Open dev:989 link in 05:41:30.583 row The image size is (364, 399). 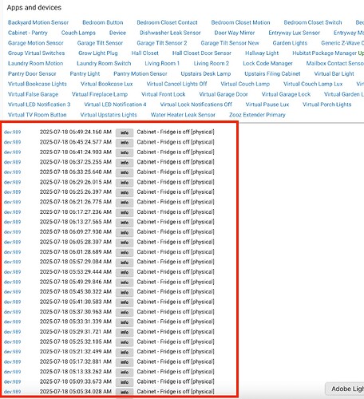click(x=12, y=302)
